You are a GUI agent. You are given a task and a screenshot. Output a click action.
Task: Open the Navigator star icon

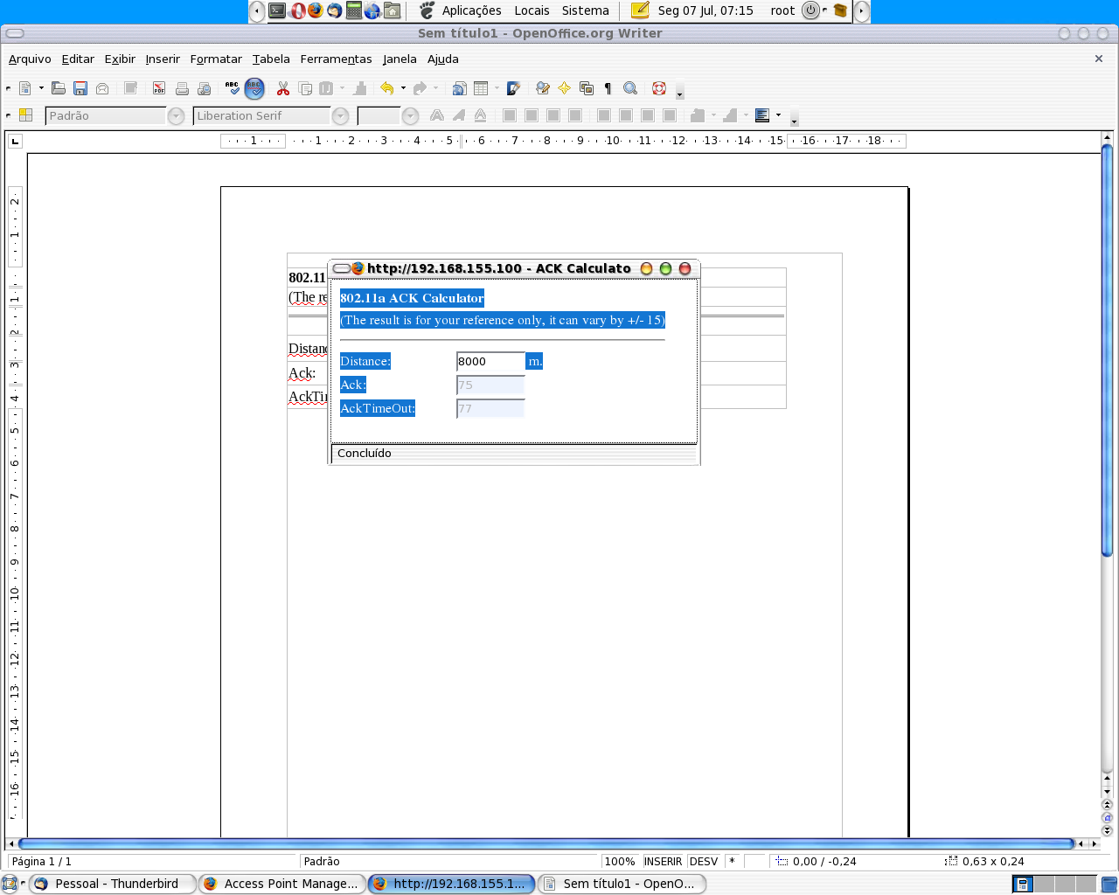pos(565,88)
